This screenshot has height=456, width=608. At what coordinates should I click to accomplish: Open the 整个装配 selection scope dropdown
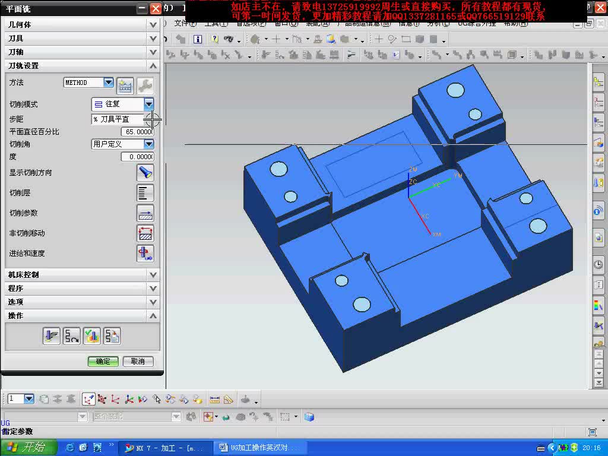point(176,417)
